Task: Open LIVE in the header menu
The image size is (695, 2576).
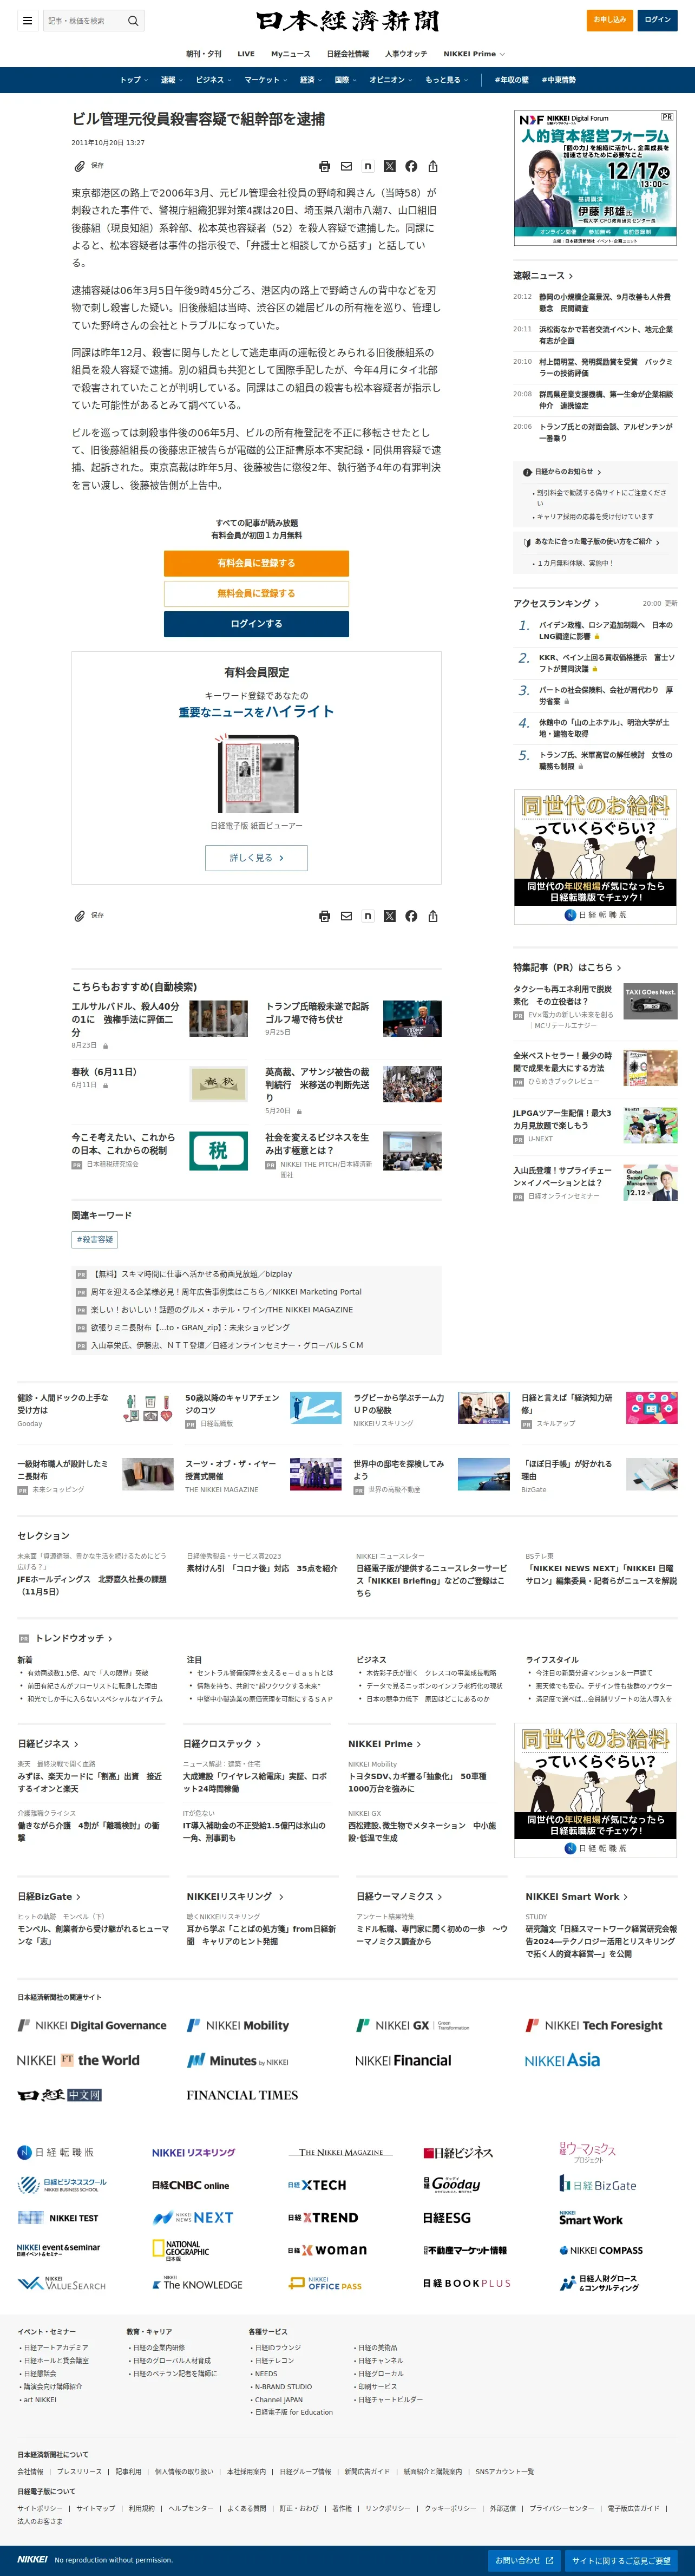Action: (246, 54)
